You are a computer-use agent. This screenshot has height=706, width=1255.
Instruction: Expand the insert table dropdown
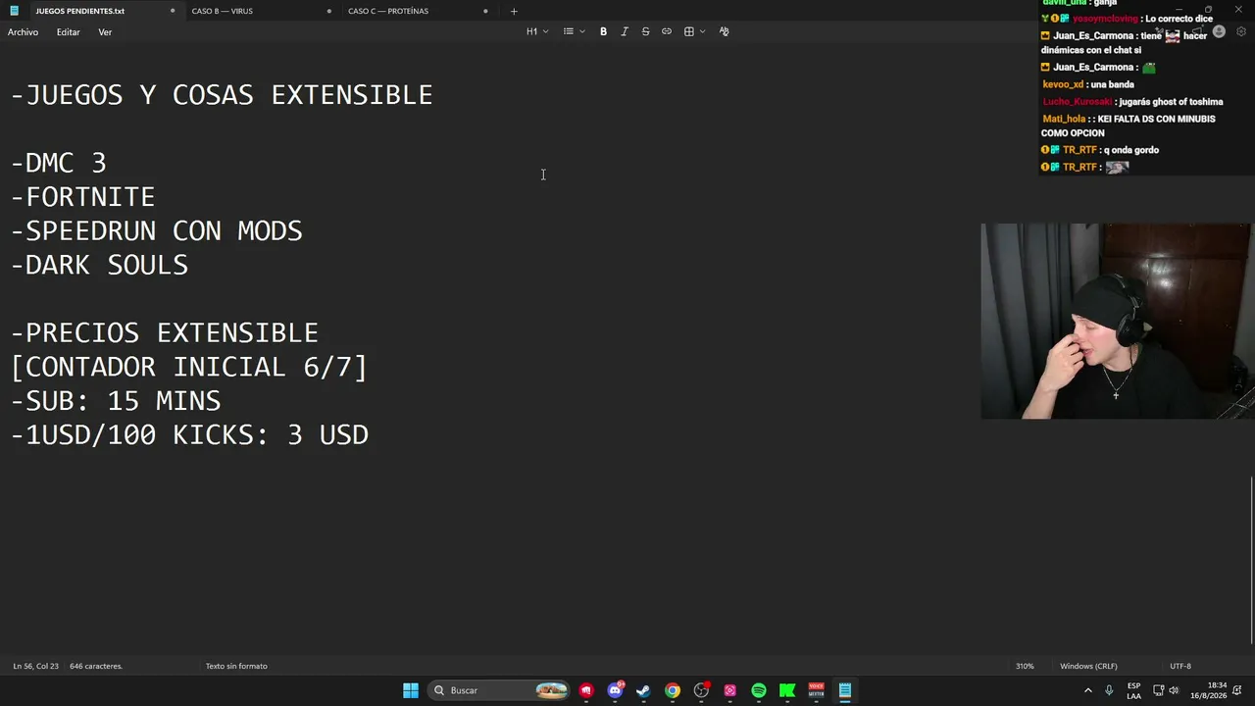click(x=695, y=31)
